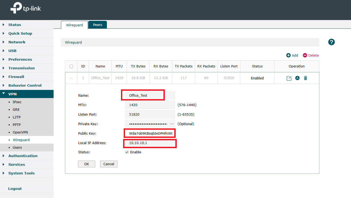The image size is (351, 198).
Task: Expand the Behavior Control section
Action: tap(27, 85)
